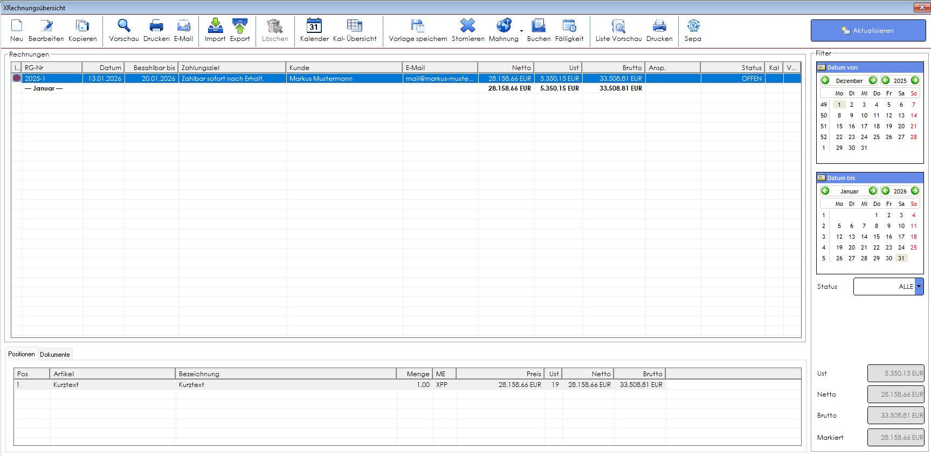
Task: Open the Status ALLE dropdown
Action: (919, 287)
